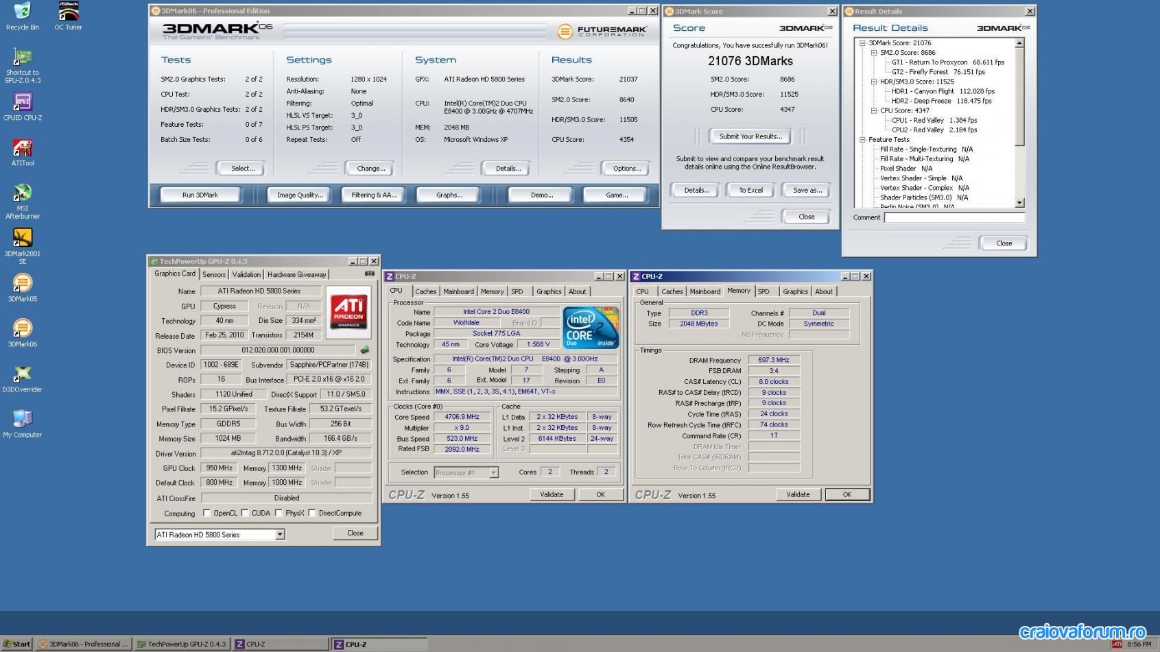Image resolution: width=1160 pixels, height=652 pixels.
Task: Click the Intel Core 2 Duo logo
Action: click(591, 328)
